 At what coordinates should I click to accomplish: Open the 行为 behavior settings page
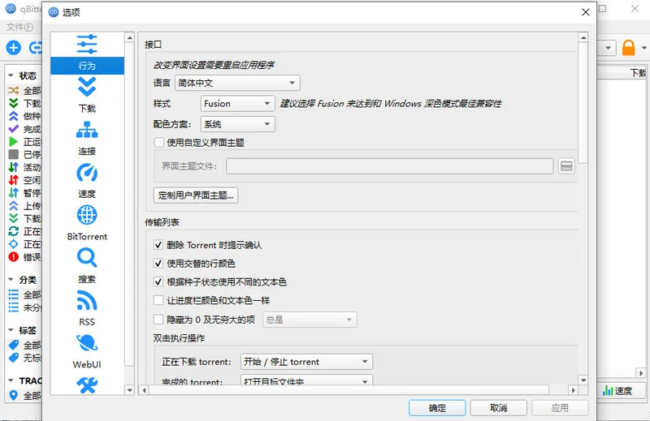click(x=87, y=54)
